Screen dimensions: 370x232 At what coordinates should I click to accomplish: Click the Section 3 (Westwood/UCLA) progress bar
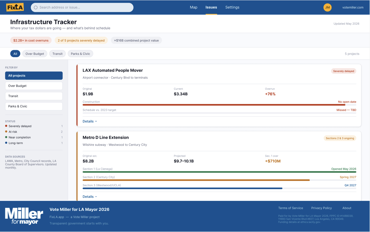click(x=219, y=188)
